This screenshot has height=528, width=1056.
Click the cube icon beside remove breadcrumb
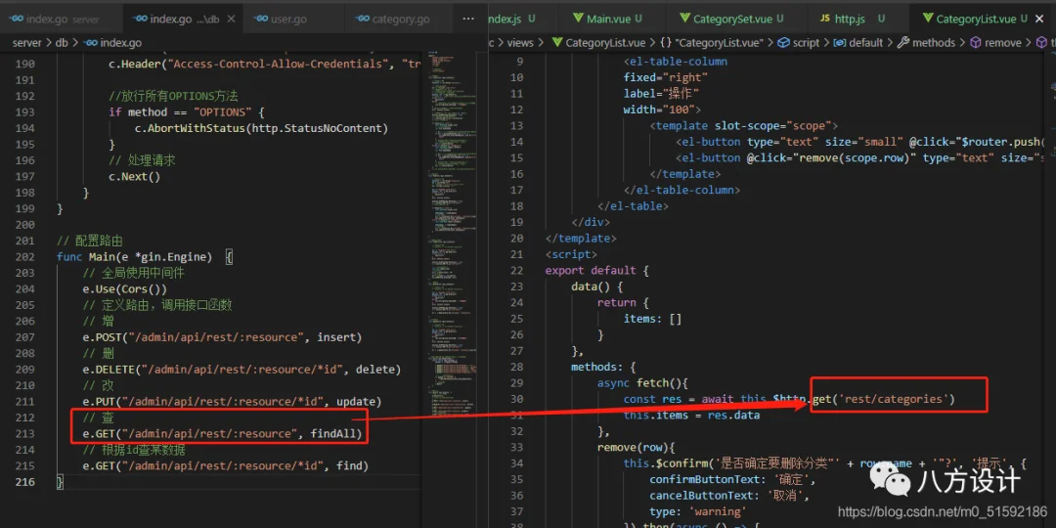pos(975,42)
